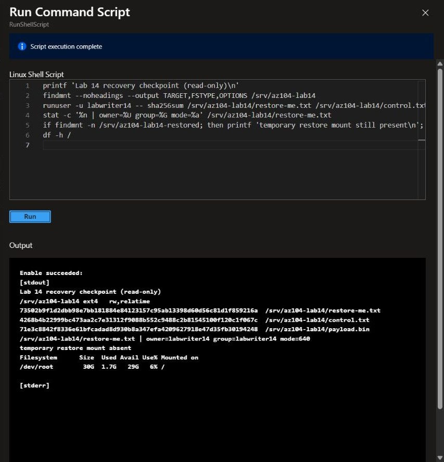Click the info icon in the status banner
Screen dimensions: 444x462
pos(22,46)
